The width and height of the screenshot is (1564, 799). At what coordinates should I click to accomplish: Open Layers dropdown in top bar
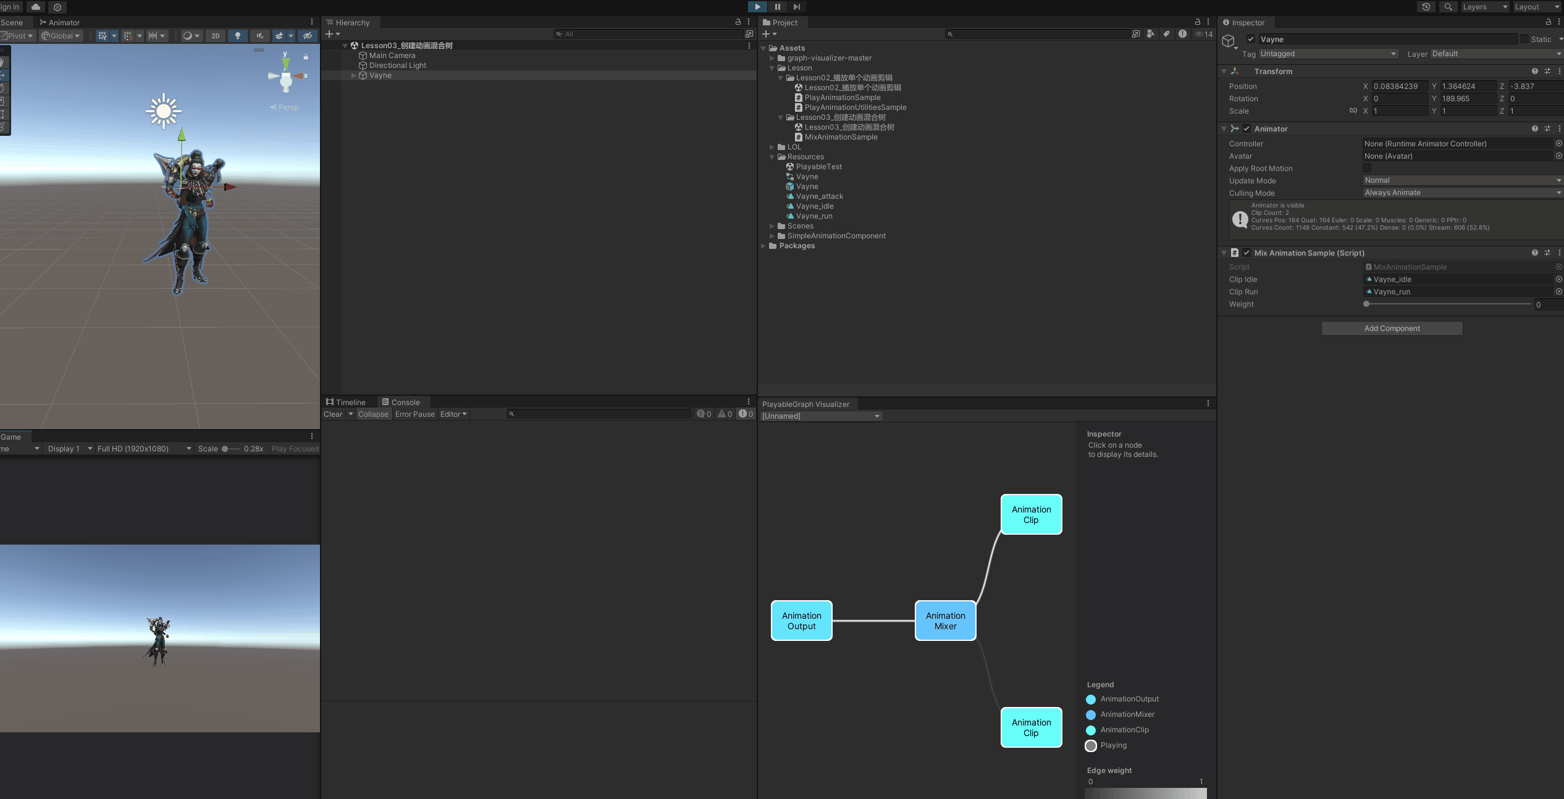tap(1484, 7)
